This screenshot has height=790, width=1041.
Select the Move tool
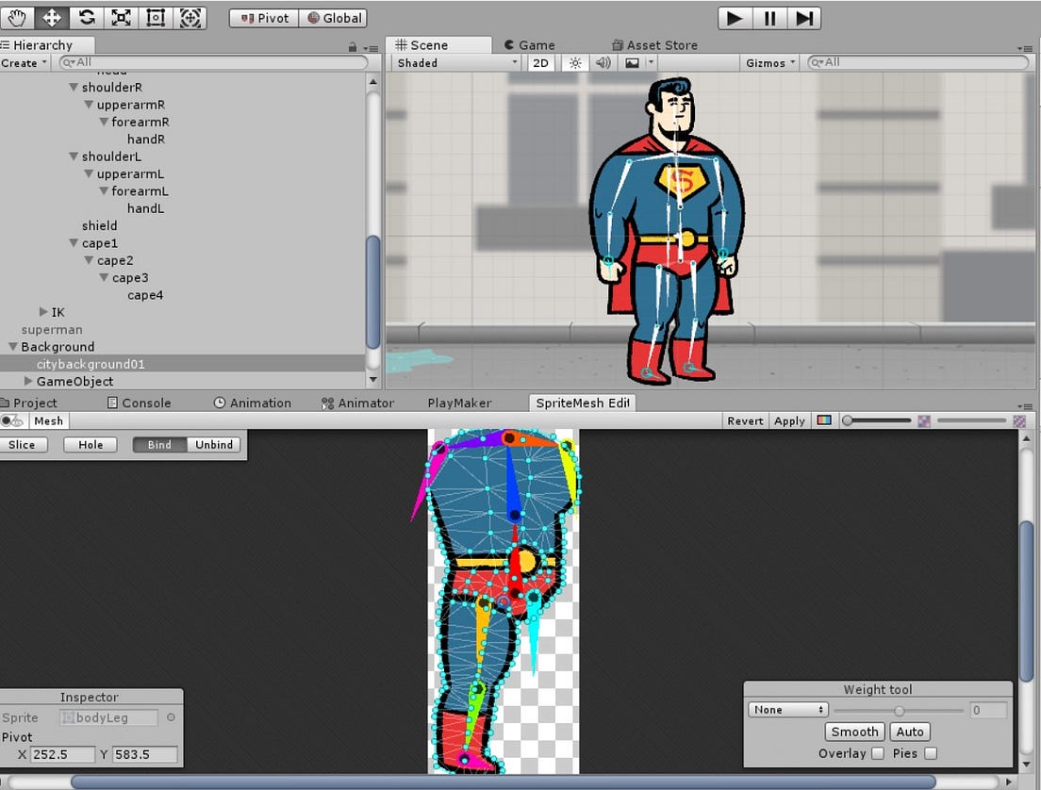click(50, 18)
